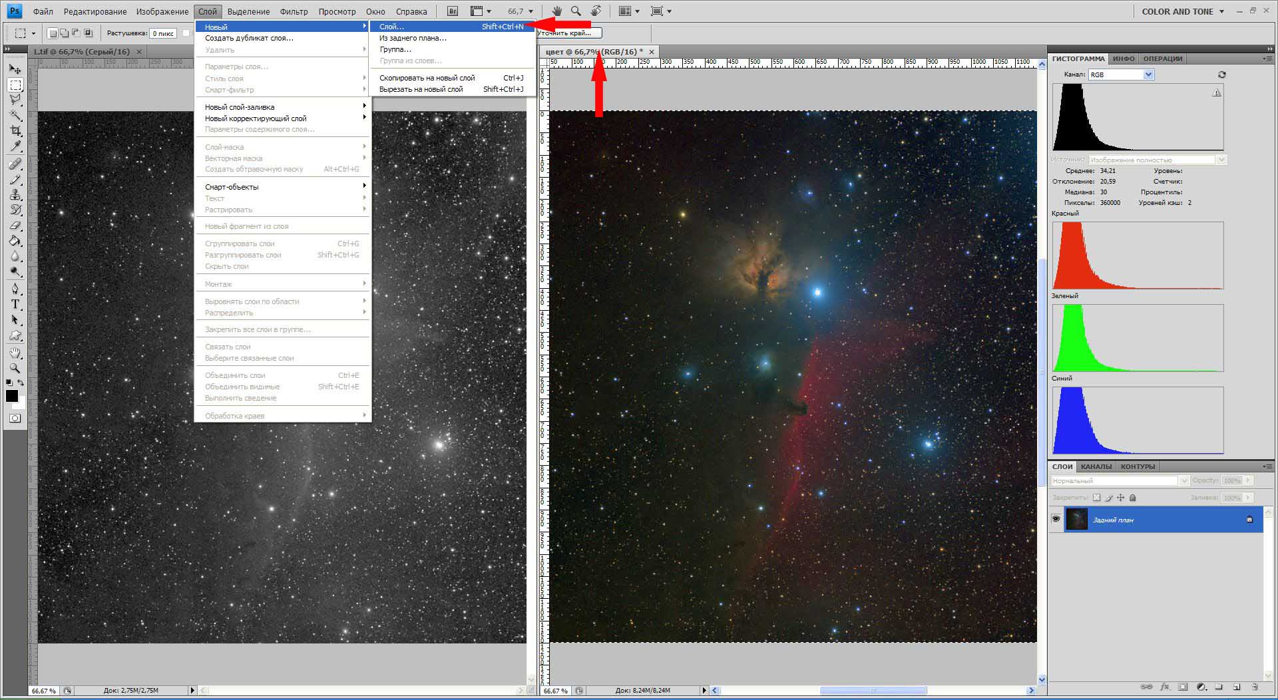Switch to the КАНАЛЫ tab

click(1096, 466)
